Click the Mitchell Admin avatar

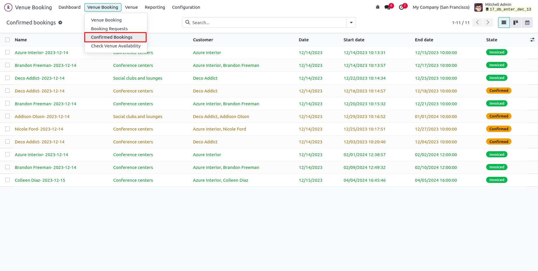[x=478, y=7]
